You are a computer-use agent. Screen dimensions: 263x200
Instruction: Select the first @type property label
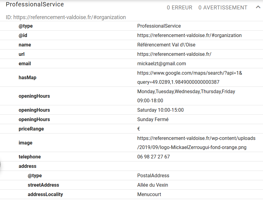[x=26, y=26]
